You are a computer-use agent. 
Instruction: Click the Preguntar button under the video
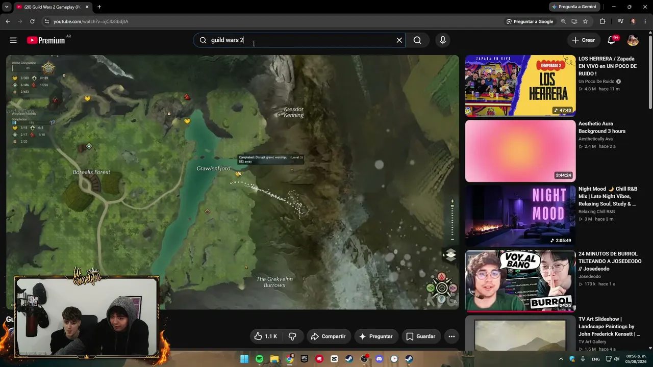tap(376, 336)
